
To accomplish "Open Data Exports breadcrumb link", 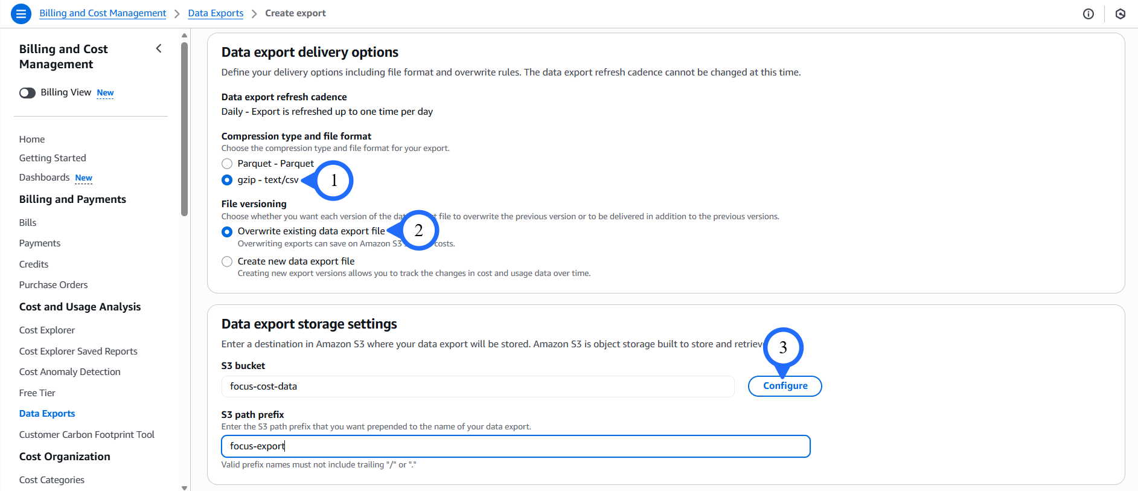I will click(x=216, y=13).
